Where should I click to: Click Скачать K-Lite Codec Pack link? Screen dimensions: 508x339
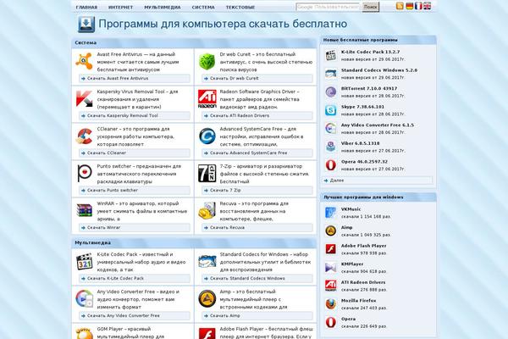(x=134, y=278)
